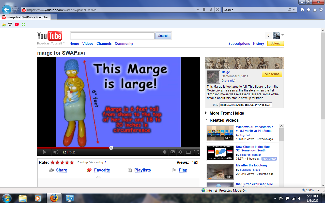325x203 pixels.
Task: Subscribe to Helge's channel
Action: [x=272, y=74]
